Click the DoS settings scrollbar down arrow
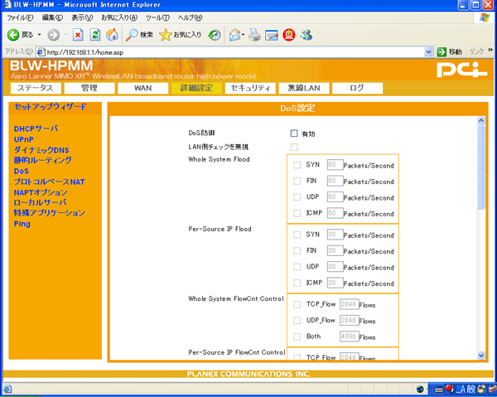Image resolution: width=497 pixels, height=397 pixels. [x=481, y=356]
